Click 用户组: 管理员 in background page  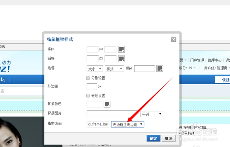pyautogui.click(x=216, y=68)
